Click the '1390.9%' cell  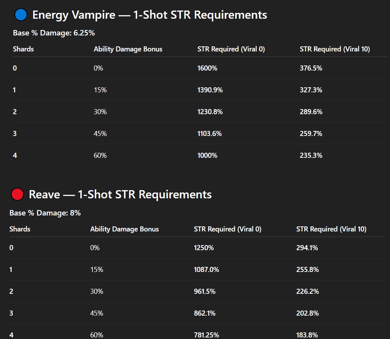210,90
